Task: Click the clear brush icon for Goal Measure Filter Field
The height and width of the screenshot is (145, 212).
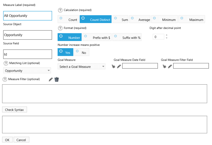Action: click(x=165, y=66)
